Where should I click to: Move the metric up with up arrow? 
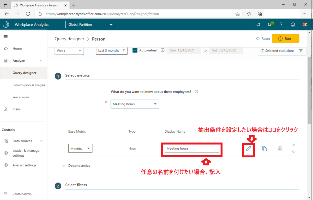pyautogui.click(x=294, y=145)
